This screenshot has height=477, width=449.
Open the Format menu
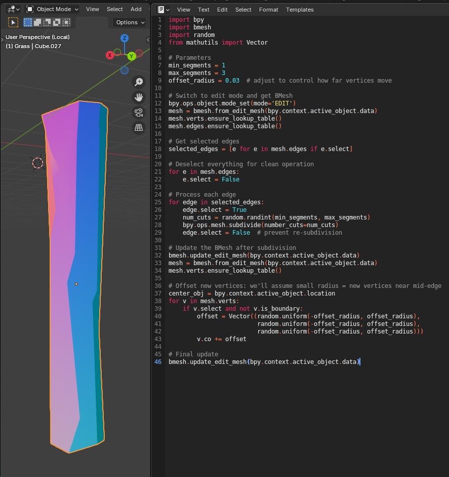pos(269,10)
